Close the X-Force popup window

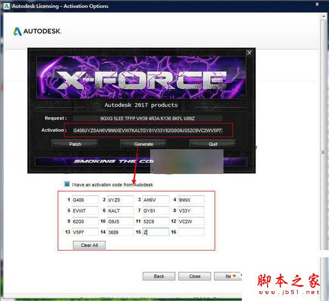pos(249,53)
